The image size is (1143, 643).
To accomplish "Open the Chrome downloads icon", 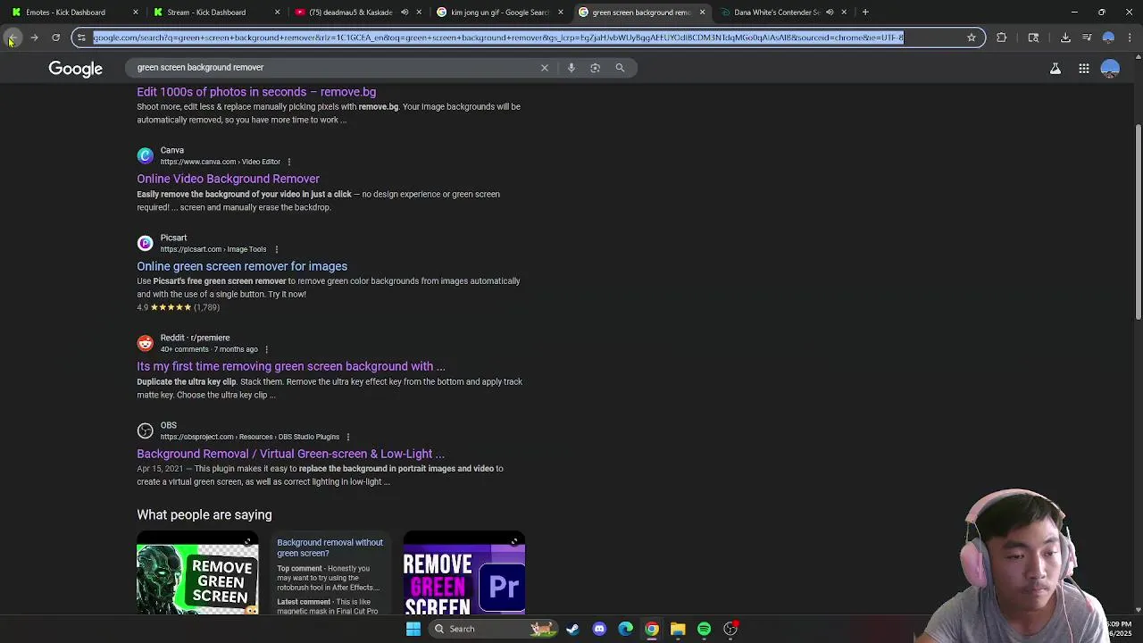I will click(x=1065, y=38).
